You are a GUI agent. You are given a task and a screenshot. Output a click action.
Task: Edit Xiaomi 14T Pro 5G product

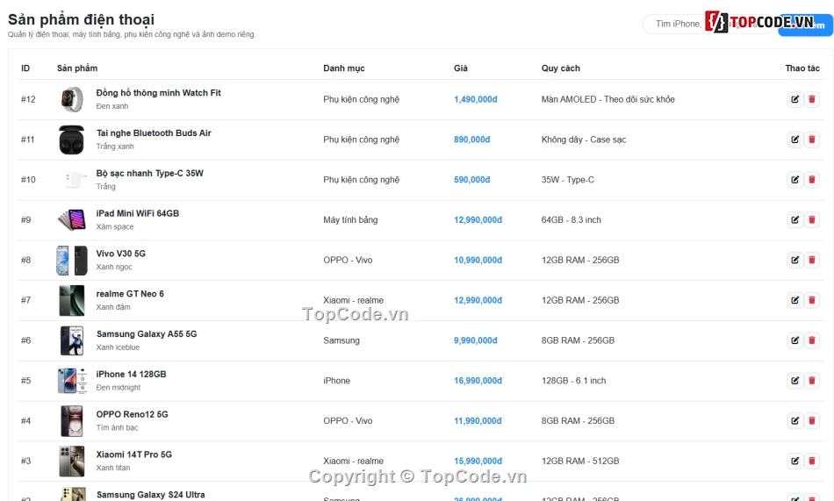[x=794, y=461]
